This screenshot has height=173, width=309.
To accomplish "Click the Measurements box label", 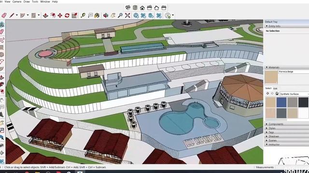I will tap(265, 167).
